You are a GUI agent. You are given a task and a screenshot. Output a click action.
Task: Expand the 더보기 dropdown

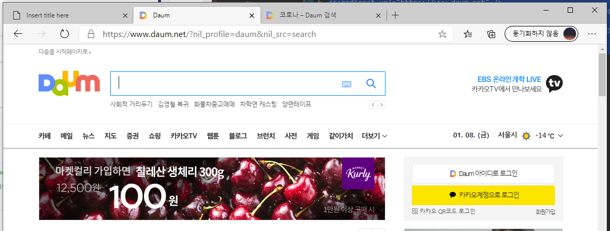(374, 136)
